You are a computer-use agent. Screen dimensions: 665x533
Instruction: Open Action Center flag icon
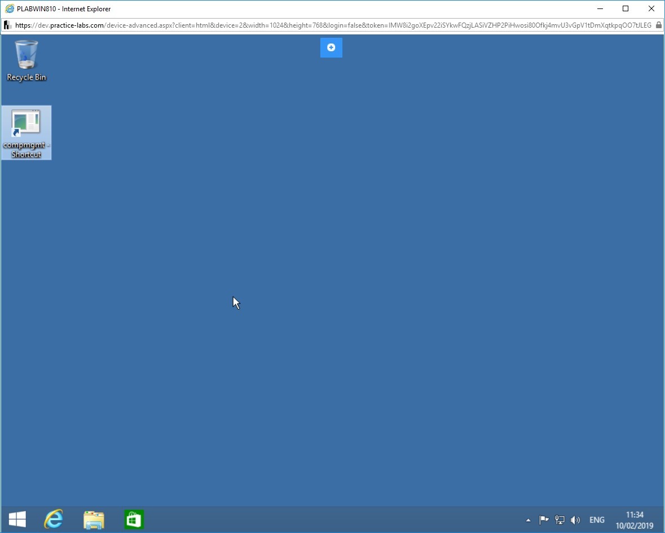coord(544,520)
